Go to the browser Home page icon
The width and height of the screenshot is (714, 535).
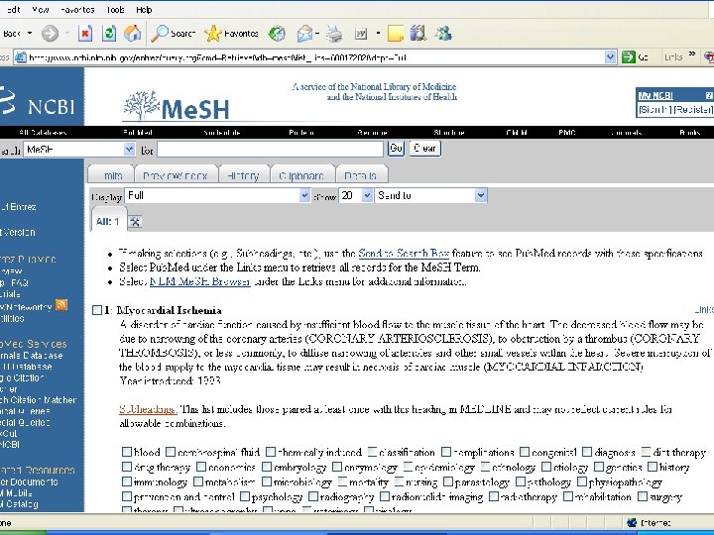click(x=133, y=34)
